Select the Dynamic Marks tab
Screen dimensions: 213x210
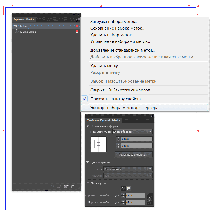click(x=24, y=19)
